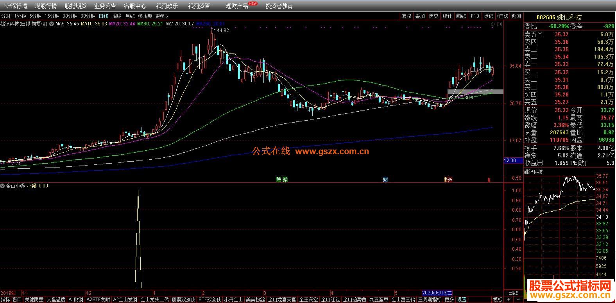
Task: Select the 九五至尊 indicator
Action: tap(379, 299)
